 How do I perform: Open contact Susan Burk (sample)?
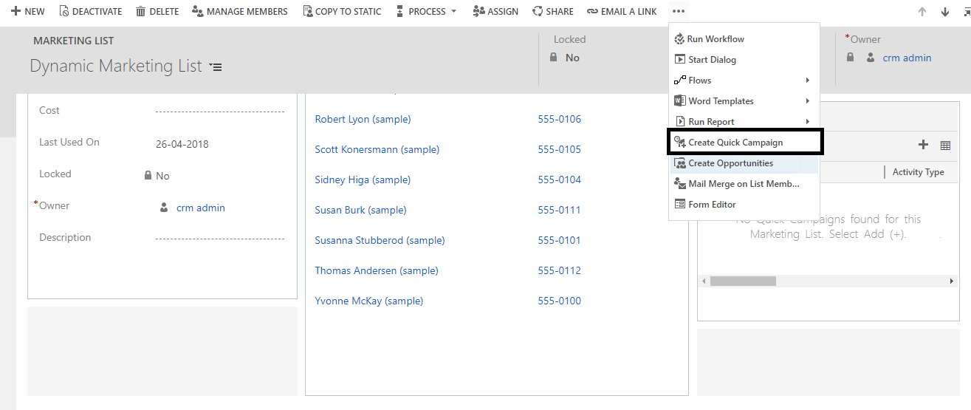[360, 210]
